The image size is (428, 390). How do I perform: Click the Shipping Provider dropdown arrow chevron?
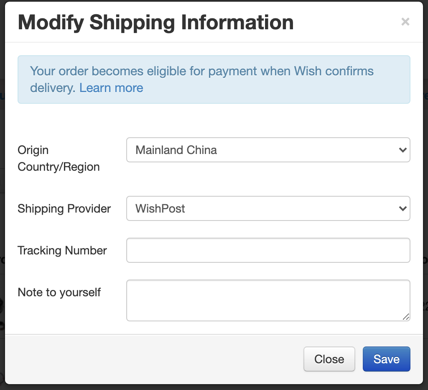[403, 208]
